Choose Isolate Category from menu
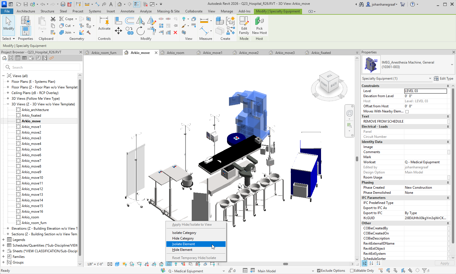This screenshot has height=274, width=456. [x=196, y=233]
